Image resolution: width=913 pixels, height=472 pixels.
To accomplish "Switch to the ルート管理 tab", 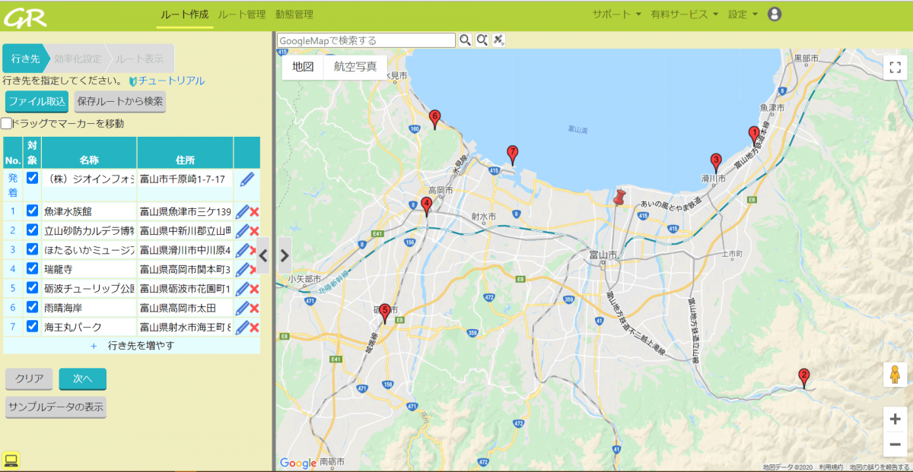I will coord(241,14).
